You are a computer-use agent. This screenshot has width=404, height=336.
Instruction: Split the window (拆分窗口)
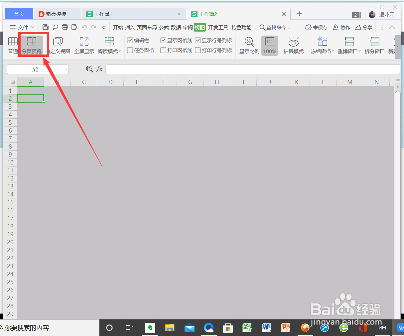click(375, 45)
